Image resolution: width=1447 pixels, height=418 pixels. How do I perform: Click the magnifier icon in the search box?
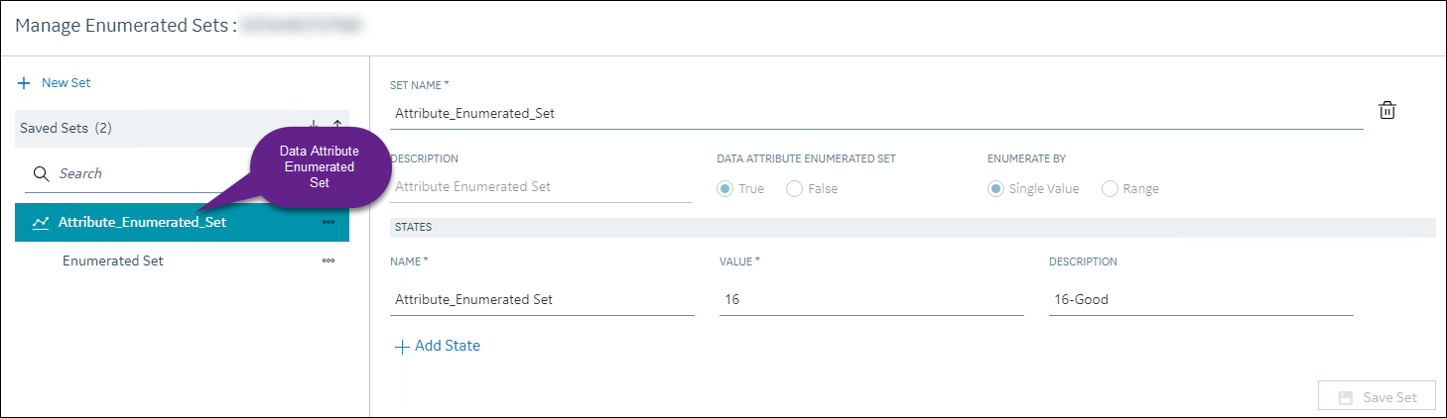42,173
